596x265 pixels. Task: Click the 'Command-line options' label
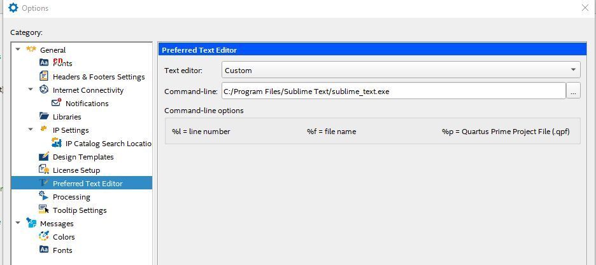[204, 111]
